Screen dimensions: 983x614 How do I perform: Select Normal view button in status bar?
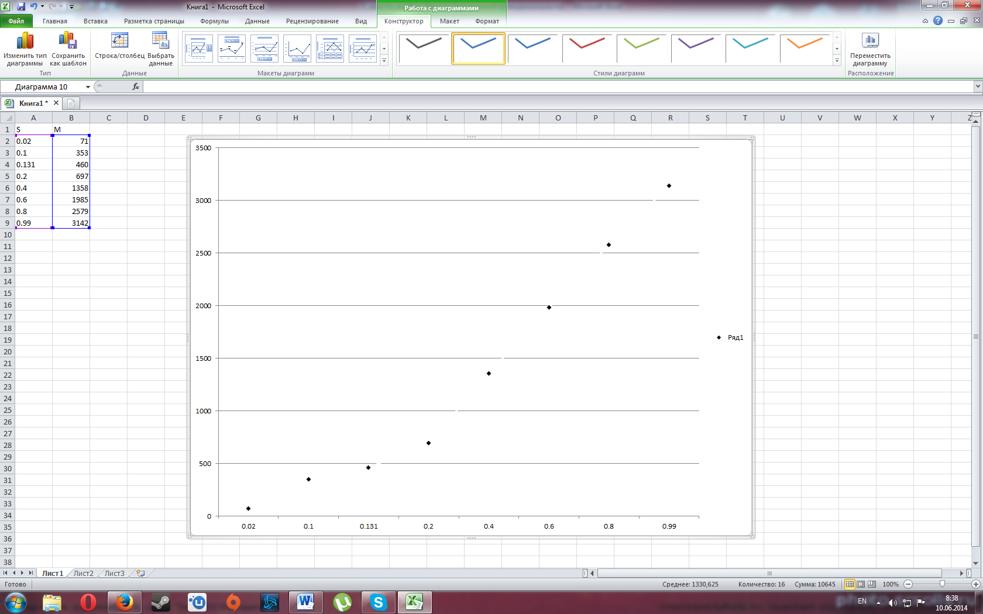point(850,584)
